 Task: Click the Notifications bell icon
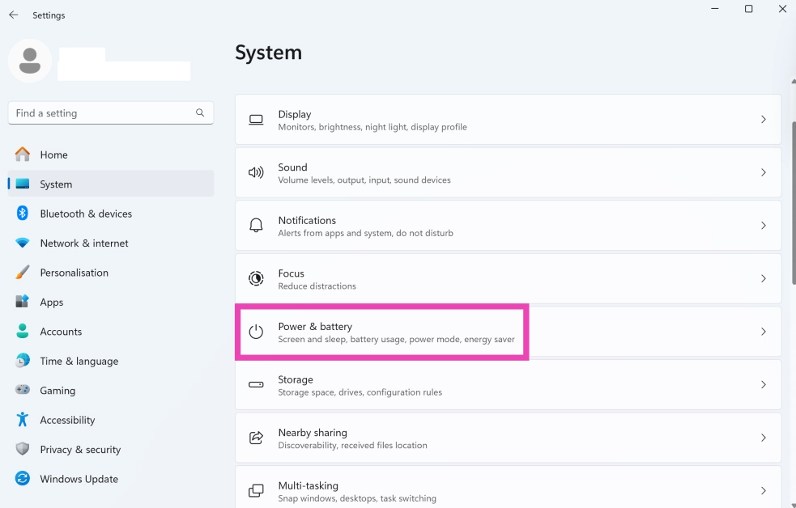[x=256, y=226]
